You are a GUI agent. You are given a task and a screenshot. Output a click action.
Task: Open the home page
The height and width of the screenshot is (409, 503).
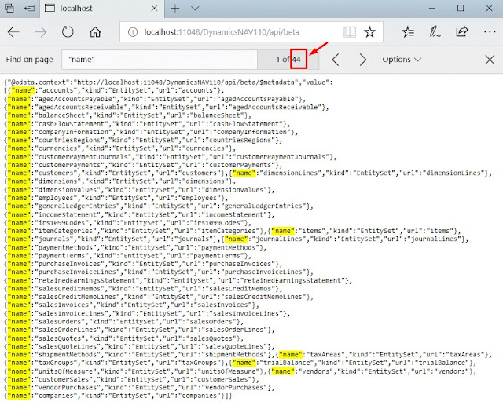point(95,32)
